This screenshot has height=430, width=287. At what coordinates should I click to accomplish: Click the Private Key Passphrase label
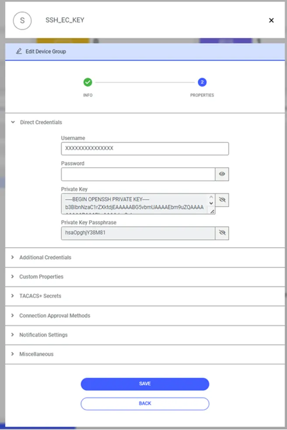[89, 222]
